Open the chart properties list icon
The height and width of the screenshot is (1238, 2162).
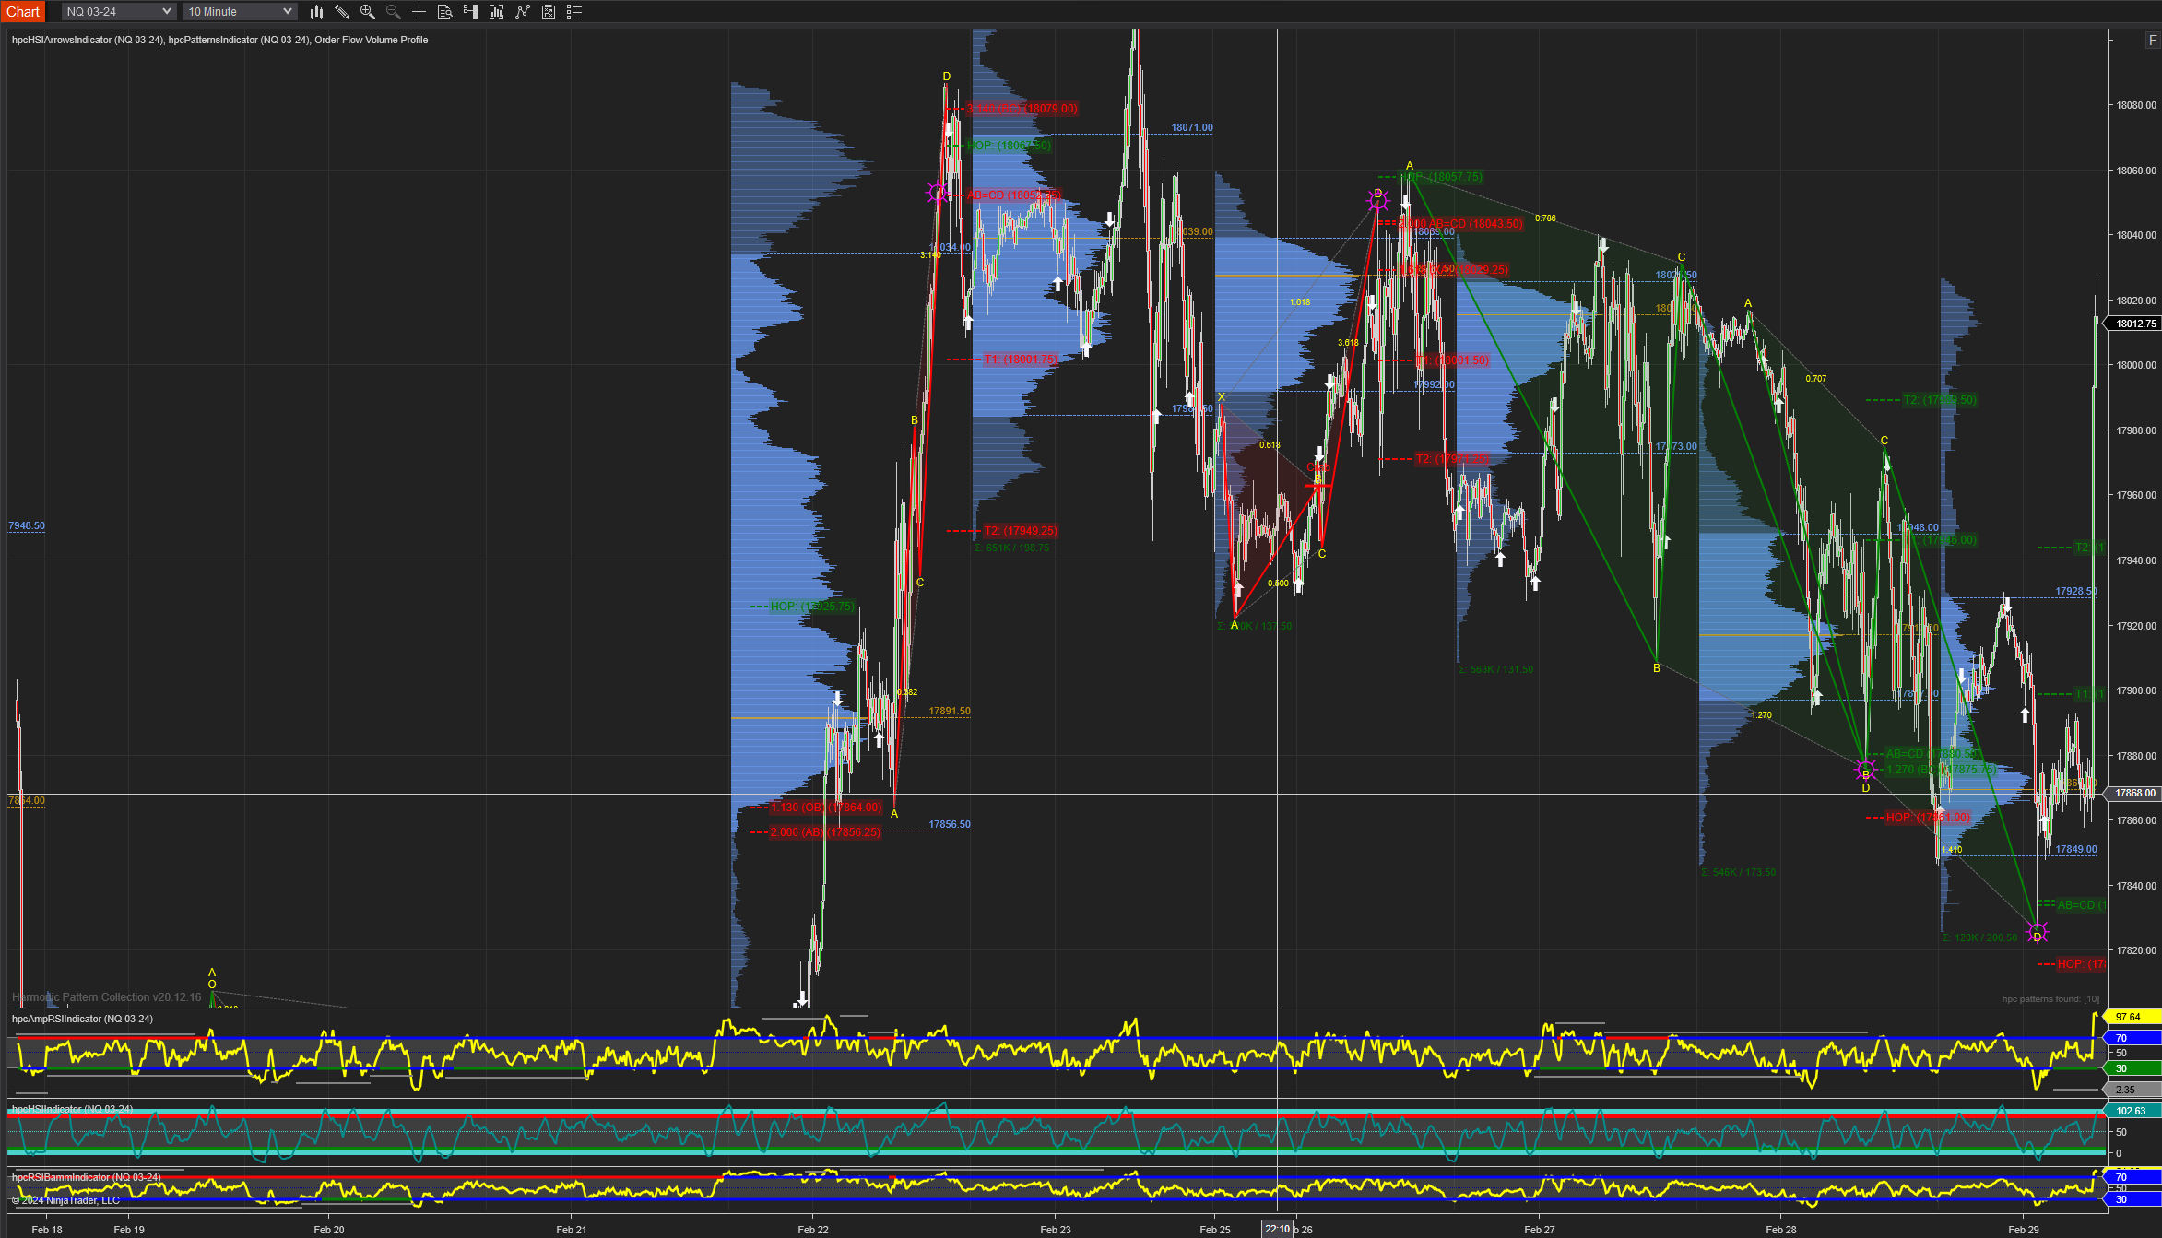tap(574, 12)
